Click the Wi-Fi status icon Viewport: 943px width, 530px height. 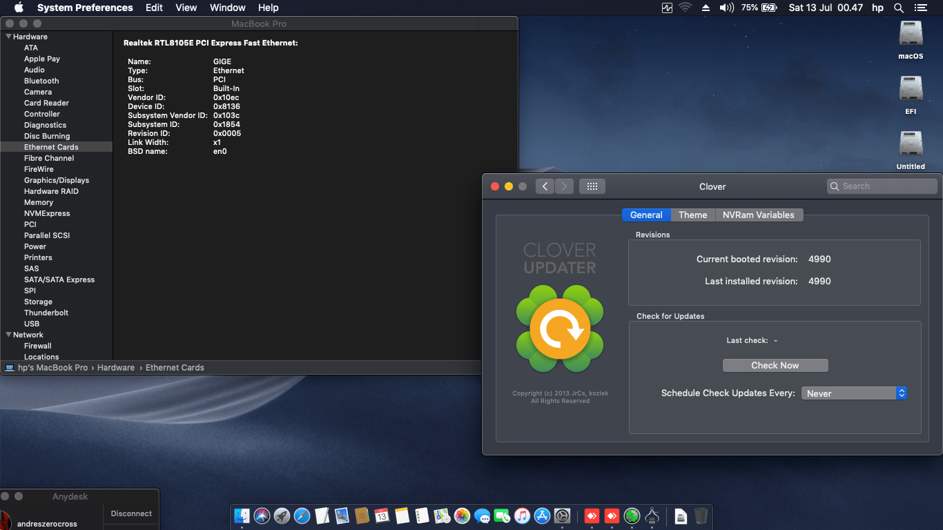685,8
